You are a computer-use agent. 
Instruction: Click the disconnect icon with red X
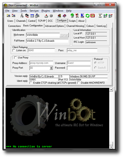pos(14,16)
